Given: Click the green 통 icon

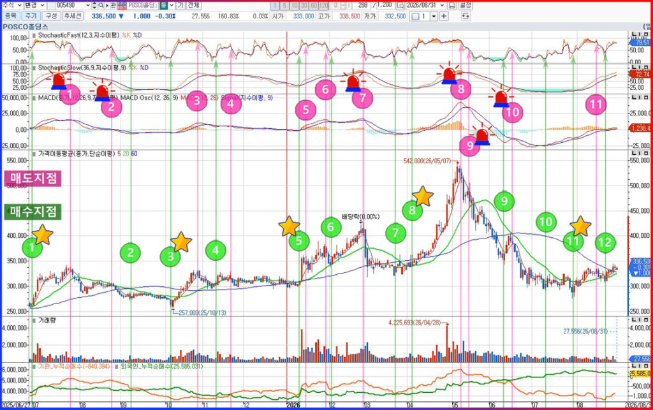Looking at the screenshot, I should click(x=164, y=5).
